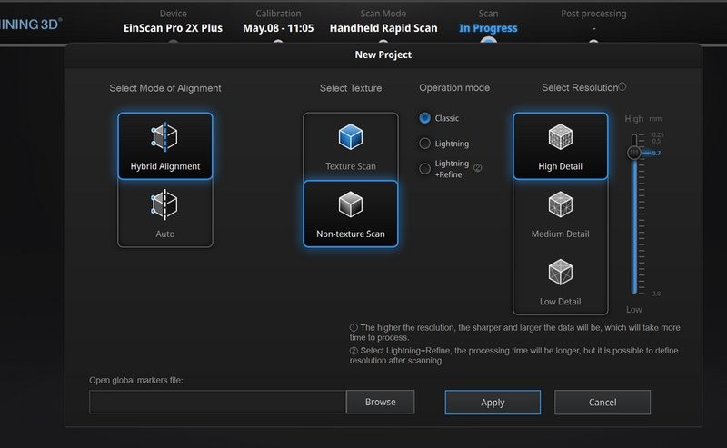This screenshot has width=727, height=448.
Task: Enable the Classic operation mode
Action: coord(424,118)
